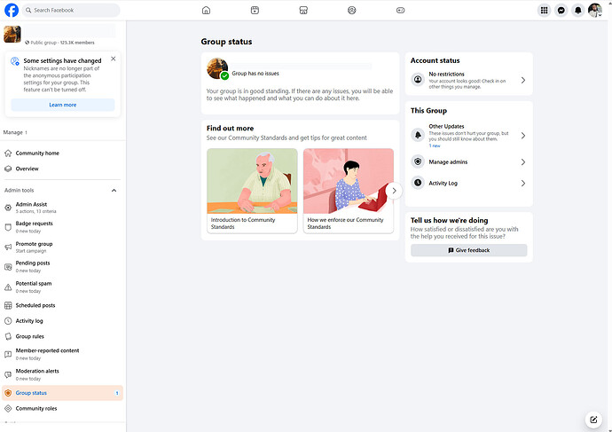Open the apps grid menu icon
This screenshot has width=612, height=432.
coord(545,11)
